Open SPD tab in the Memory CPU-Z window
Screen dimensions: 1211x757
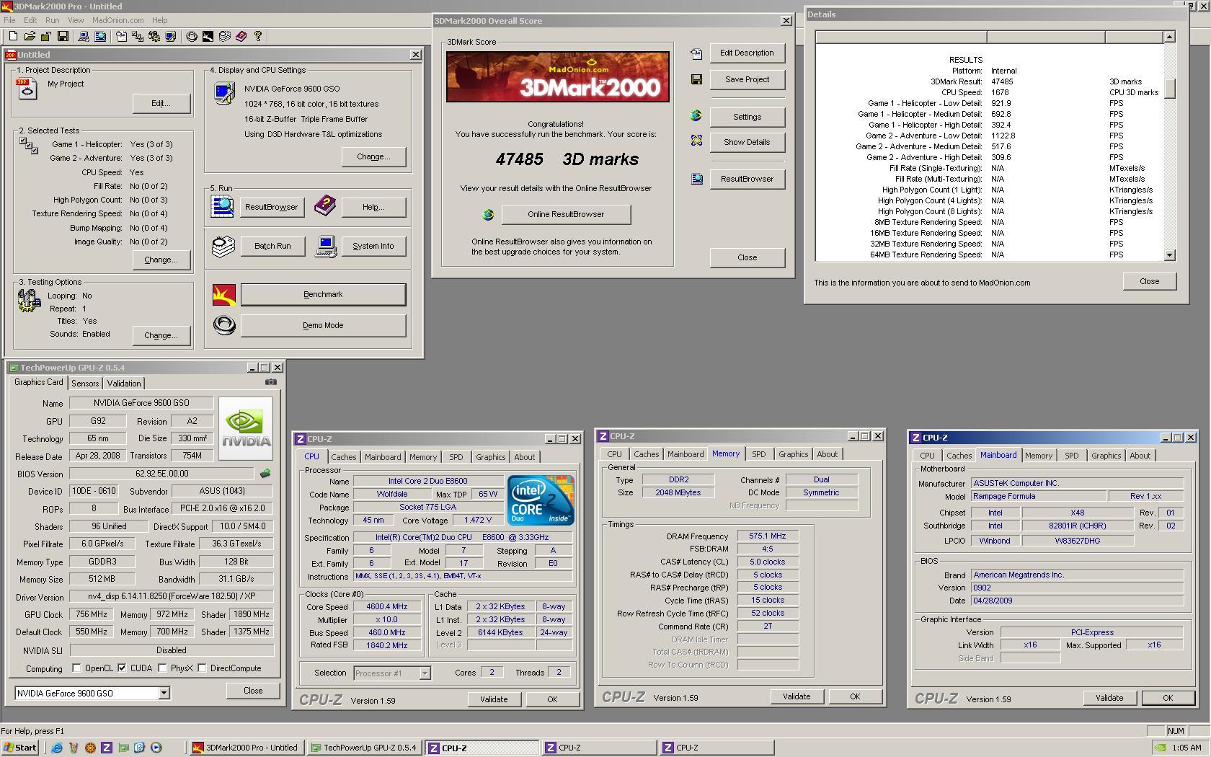pos(759,454)
